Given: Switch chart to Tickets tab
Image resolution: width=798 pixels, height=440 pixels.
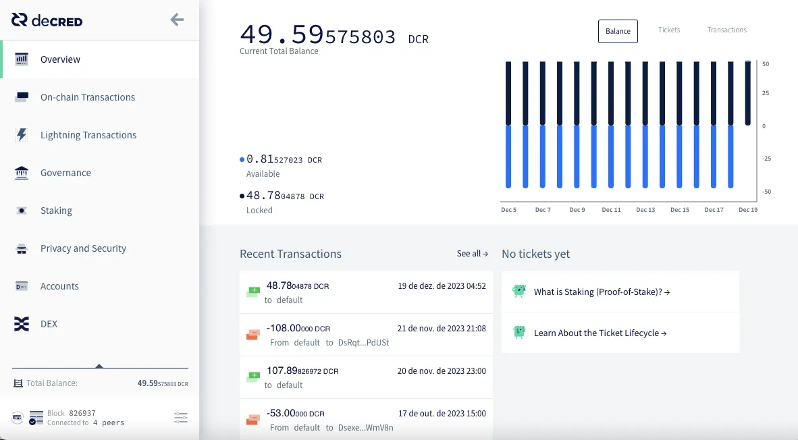Looking at the screenshot, I should pos(669,30).
